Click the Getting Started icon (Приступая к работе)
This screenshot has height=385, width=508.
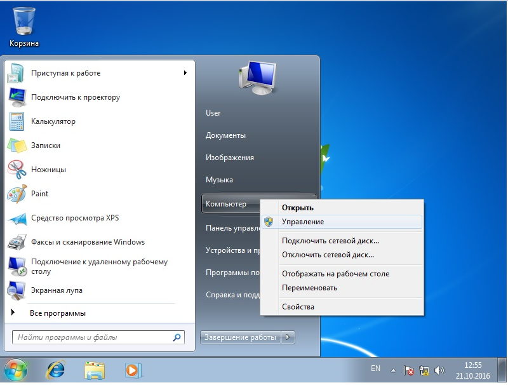15,73
